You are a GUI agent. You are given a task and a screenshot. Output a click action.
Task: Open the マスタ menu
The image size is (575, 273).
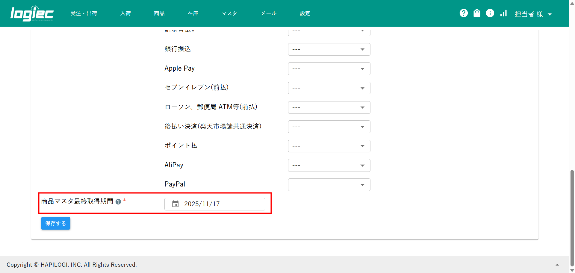click(x=229, y=13)
